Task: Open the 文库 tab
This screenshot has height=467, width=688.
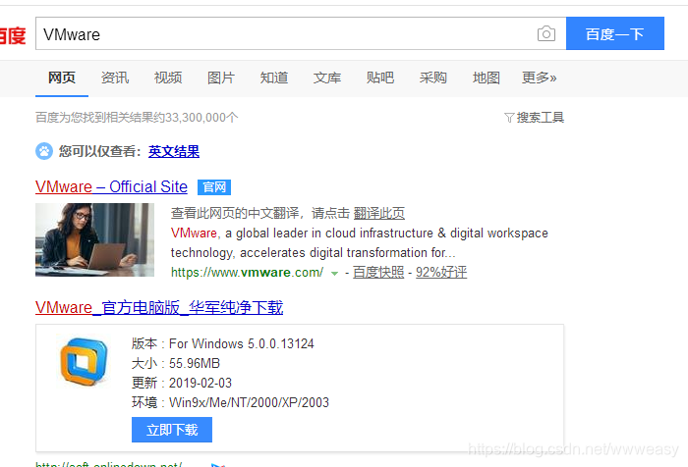Action: (327, 78)
